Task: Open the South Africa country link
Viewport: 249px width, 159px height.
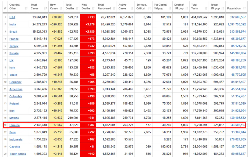Action: (x=18, y=154)
